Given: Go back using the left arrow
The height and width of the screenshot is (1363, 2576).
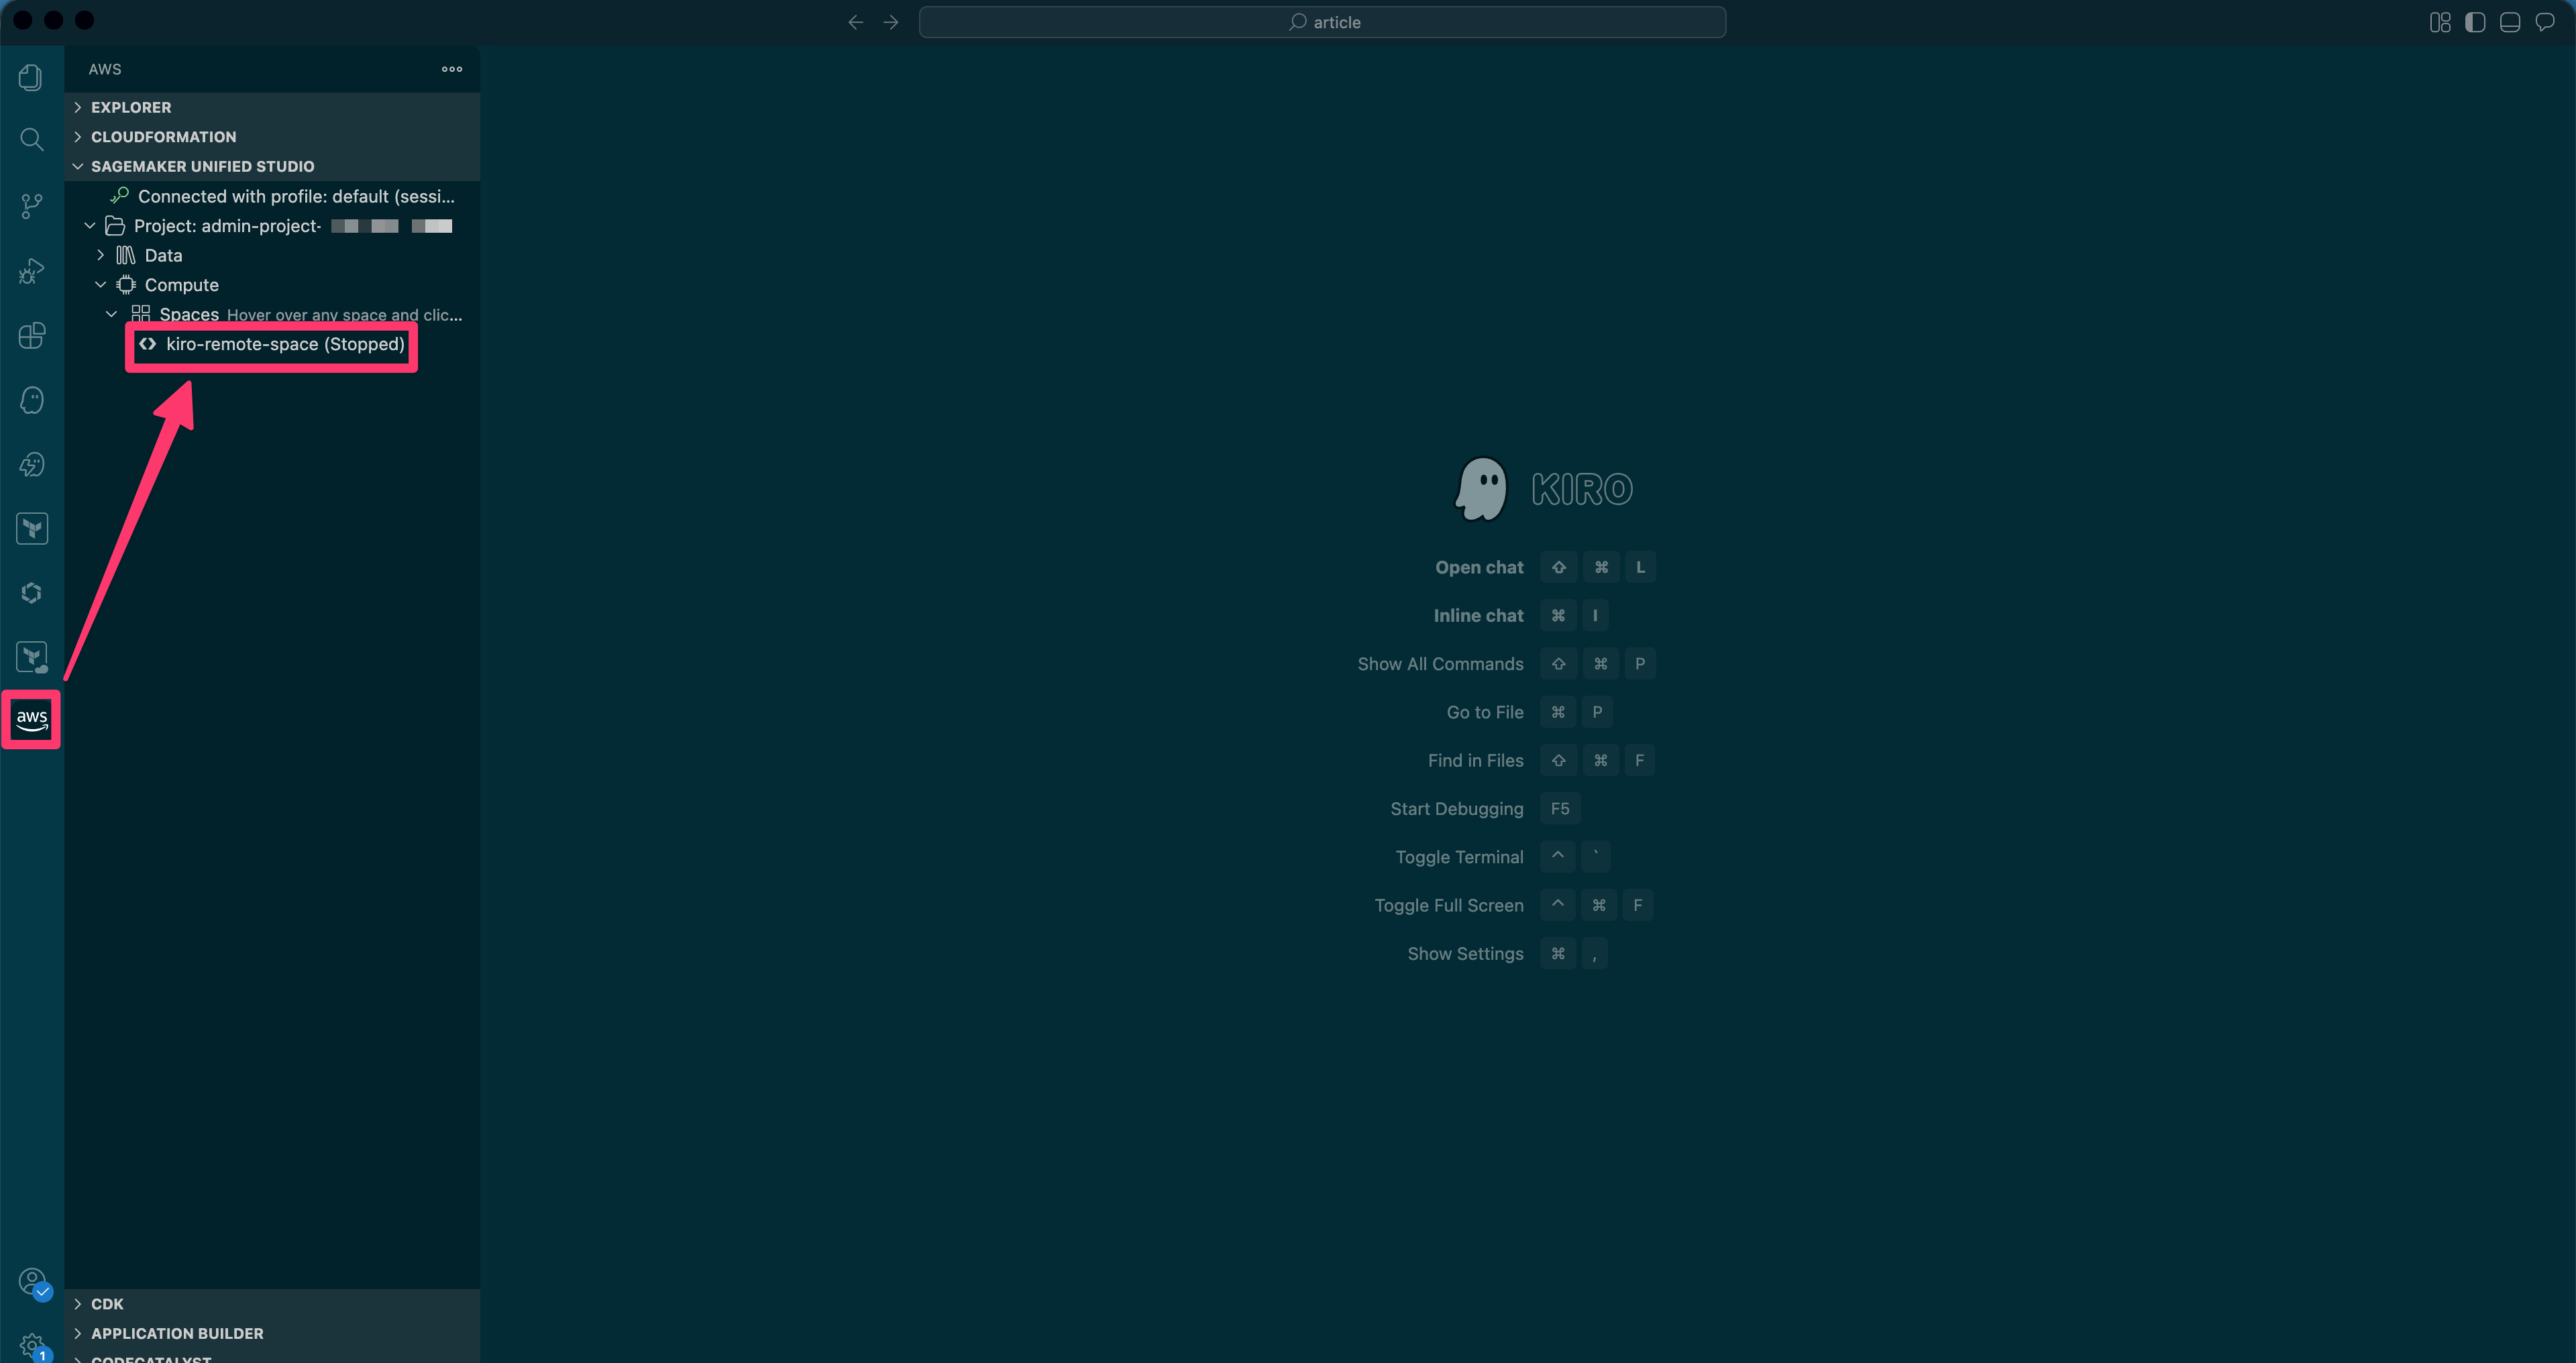Looking at the screenshot, I should coord(855,22).
